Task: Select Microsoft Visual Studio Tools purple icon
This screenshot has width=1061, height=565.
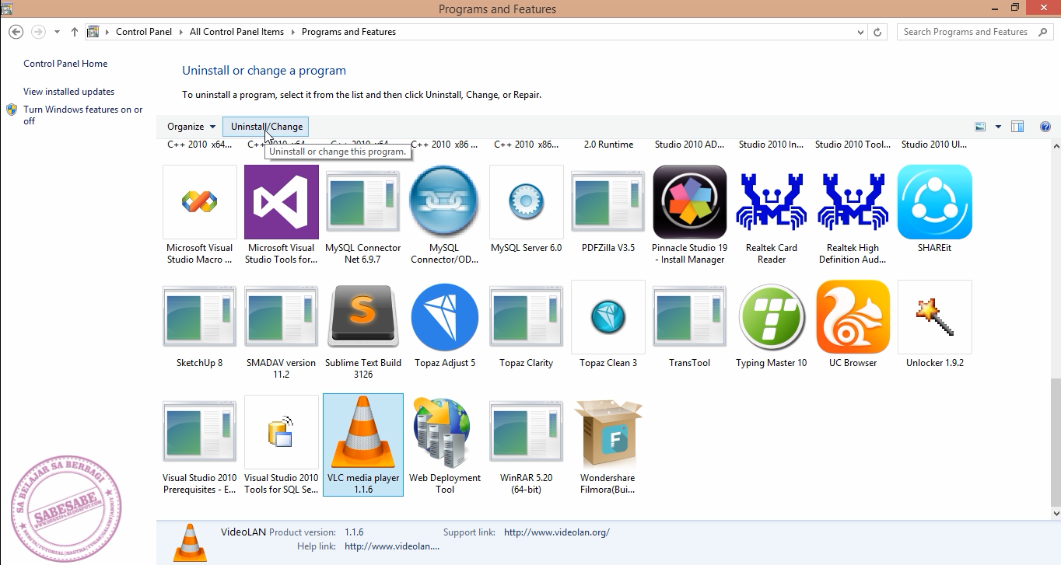Action: [282, 202]
